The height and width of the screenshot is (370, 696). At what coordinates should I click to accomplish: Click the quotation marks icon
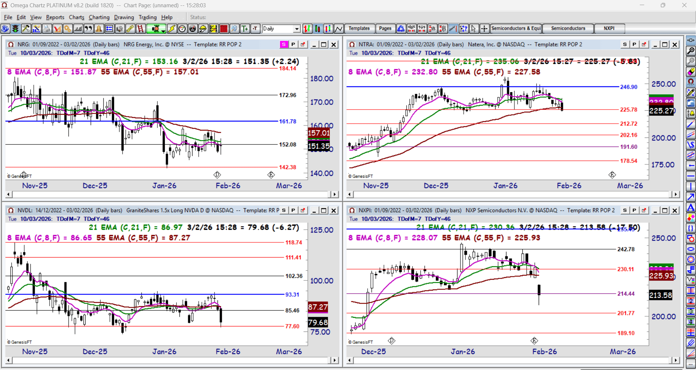88,29
